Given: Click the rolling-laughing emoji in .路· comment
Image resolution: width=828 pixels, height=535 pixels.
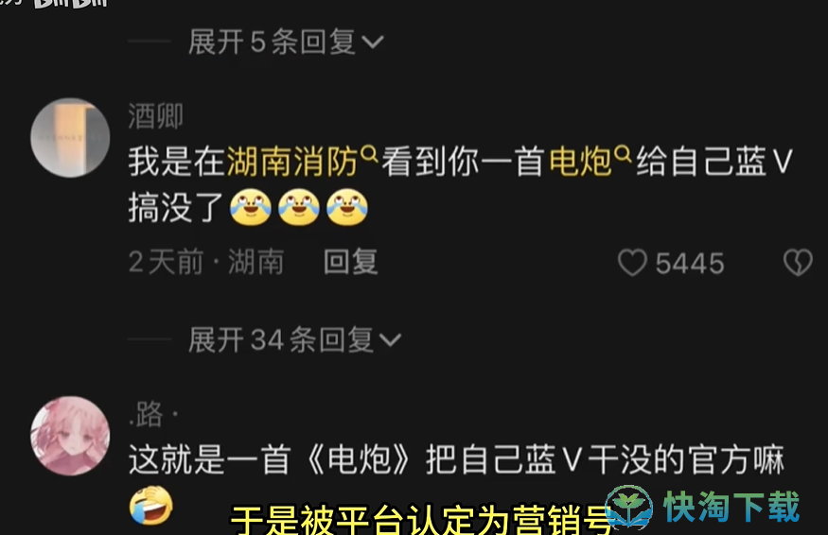Looking at the screenshot, I should pyautogui.click(x=151, y=505).
